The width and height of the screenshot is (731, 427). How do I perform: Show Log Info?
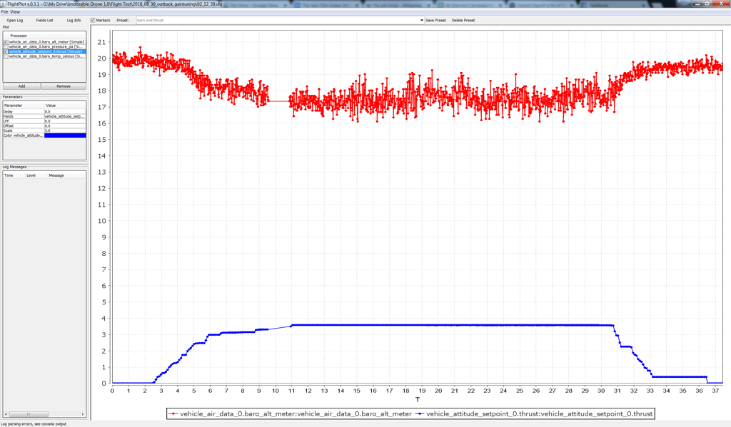point(74,21)
